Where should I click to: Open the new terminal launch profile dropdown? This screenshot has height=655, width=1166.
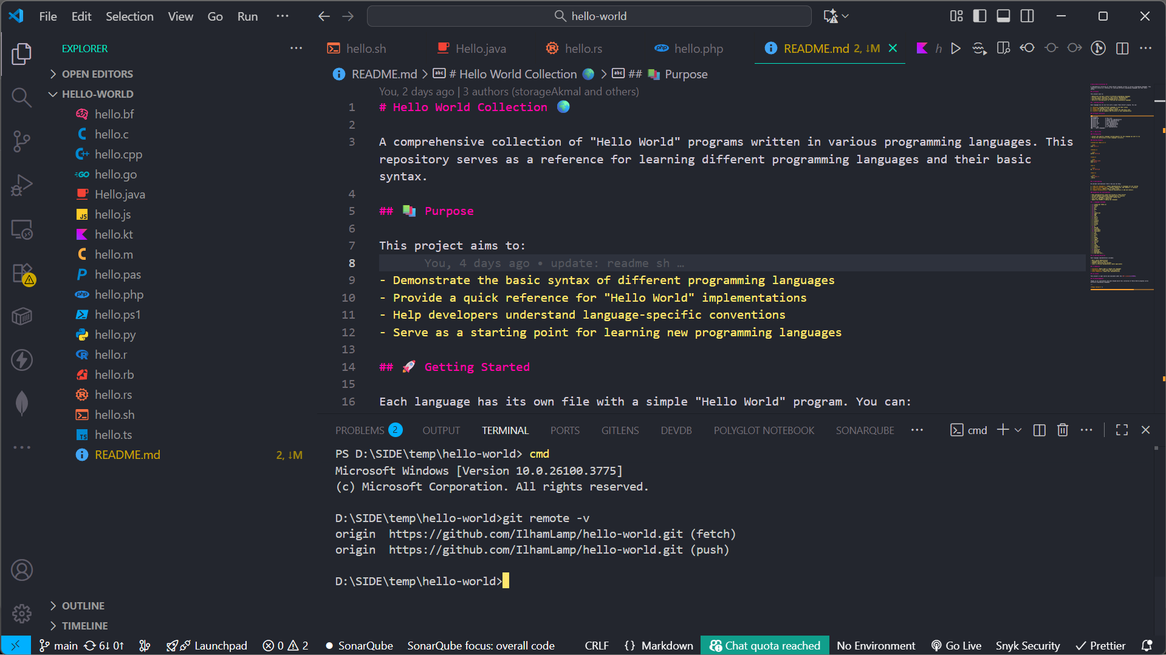(1018, 430)
